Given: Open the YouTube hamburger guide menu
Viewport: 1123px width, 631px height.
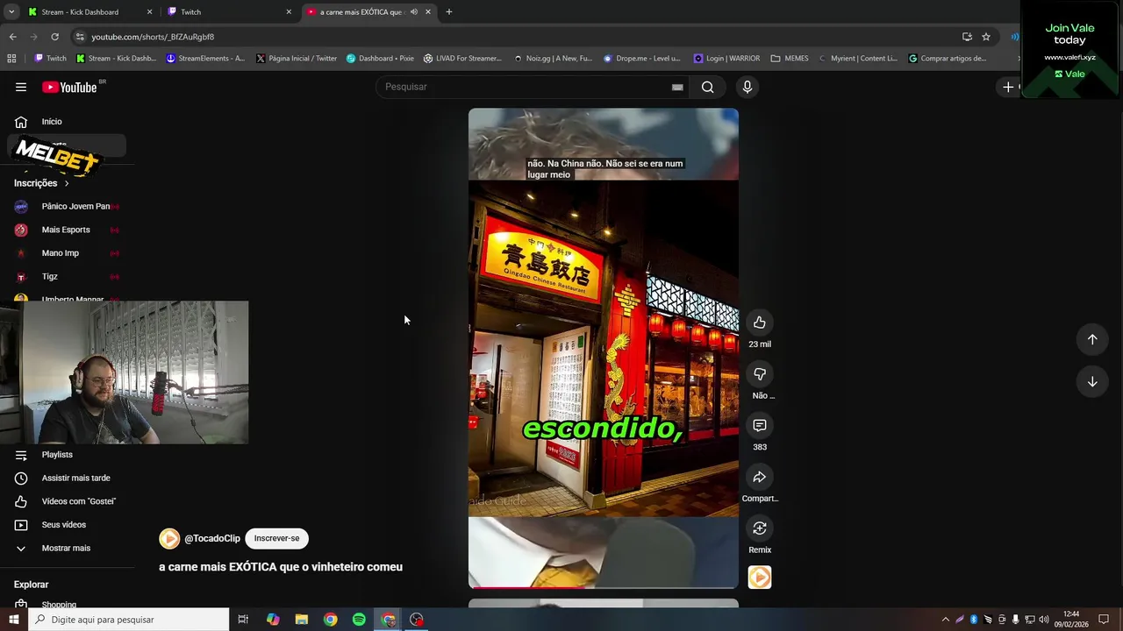Looking at the screenshot, I should coord(21,87).
